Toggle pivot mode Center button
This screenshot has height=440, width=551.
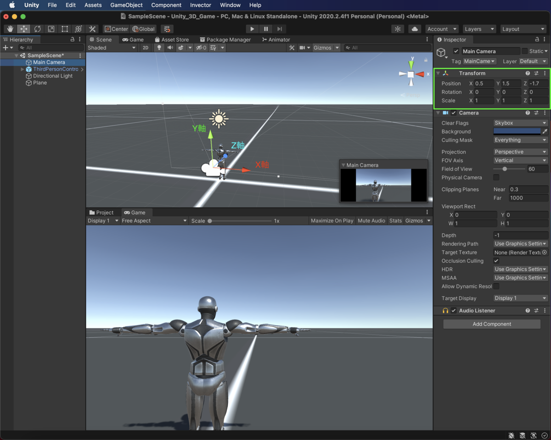(x=117, y=29)
